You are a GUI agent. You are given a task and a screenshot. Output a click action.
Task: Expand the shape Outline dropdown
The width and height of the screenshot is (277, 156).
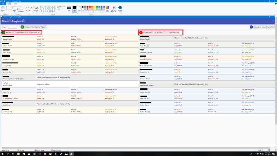click(x=62, y=7)
